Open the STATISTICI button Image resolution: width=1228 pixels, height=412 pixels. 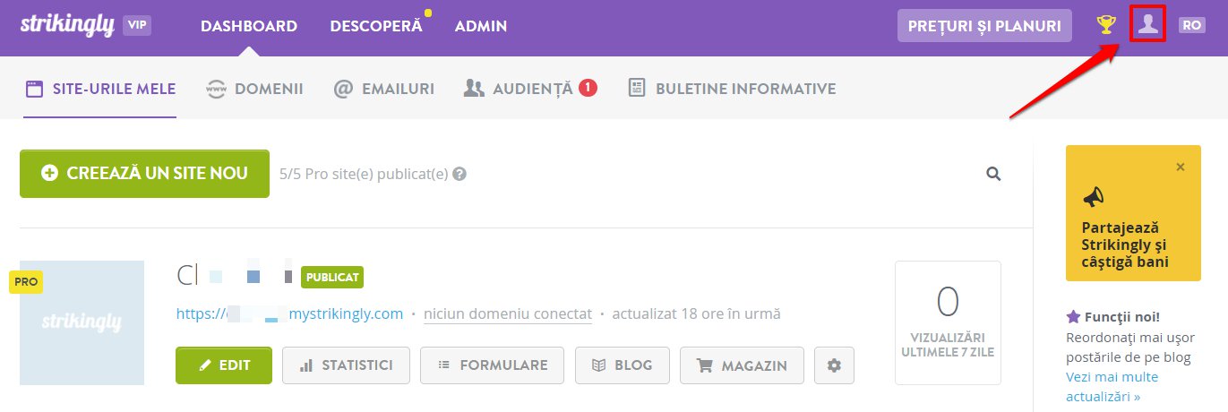point(346,365)
